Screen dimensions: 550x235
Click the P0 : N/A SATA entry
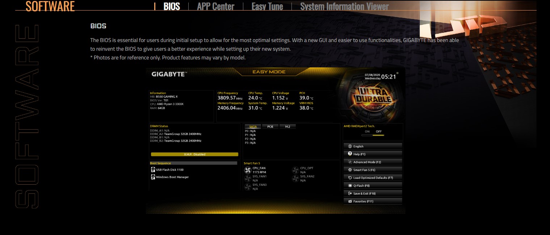click(250, 131)
